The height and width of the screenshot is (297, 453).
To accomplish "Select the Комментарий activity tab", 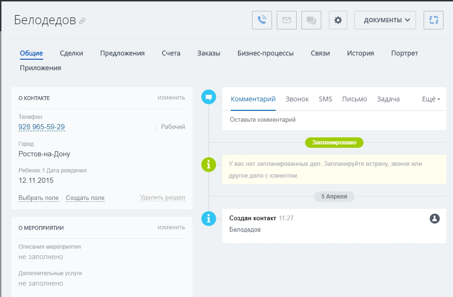I will [x=253, y=99].
